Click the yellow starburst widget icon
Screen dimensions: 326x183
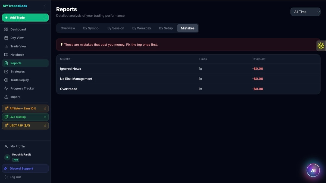pos(321,46)
